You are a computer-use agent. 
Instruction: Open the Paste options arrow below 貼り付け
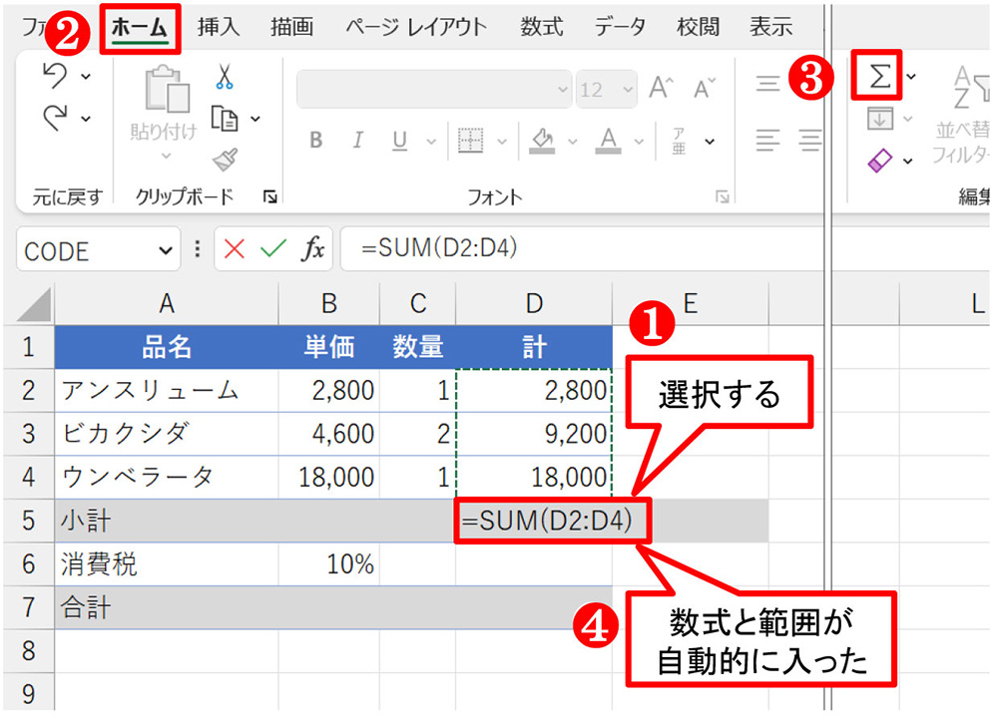pyautogui.click(x=166, y=156)
